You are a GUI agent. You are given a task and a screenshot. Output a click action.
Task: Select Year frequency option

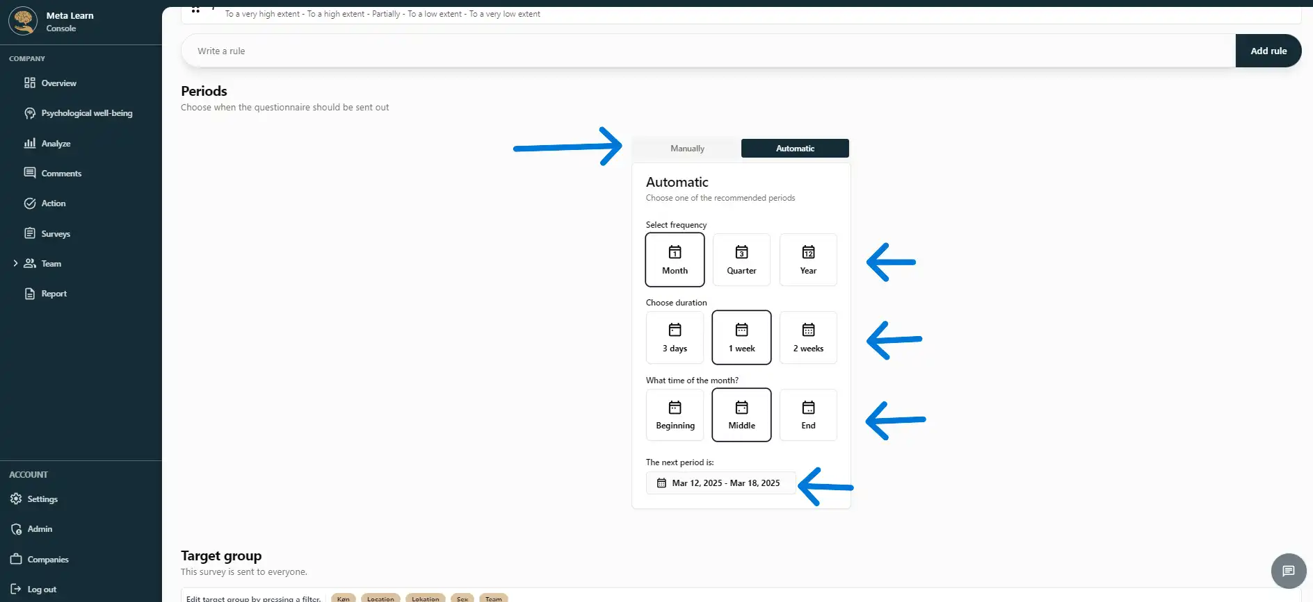[808, 260]
